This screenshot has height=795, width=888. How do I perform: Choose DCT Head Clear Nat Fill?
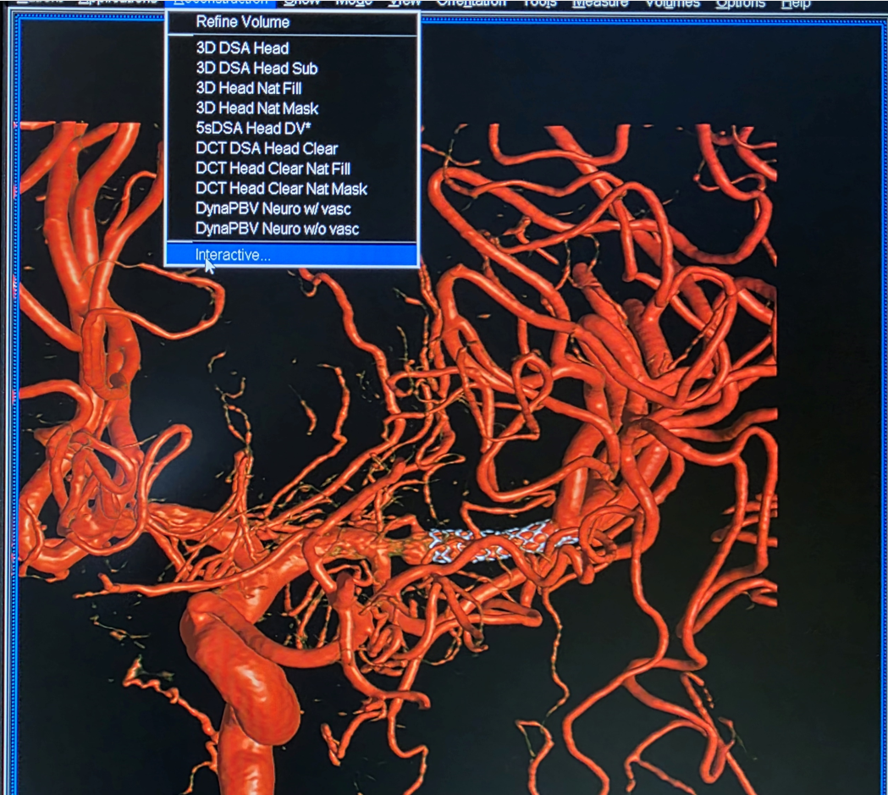click(273, 168)
